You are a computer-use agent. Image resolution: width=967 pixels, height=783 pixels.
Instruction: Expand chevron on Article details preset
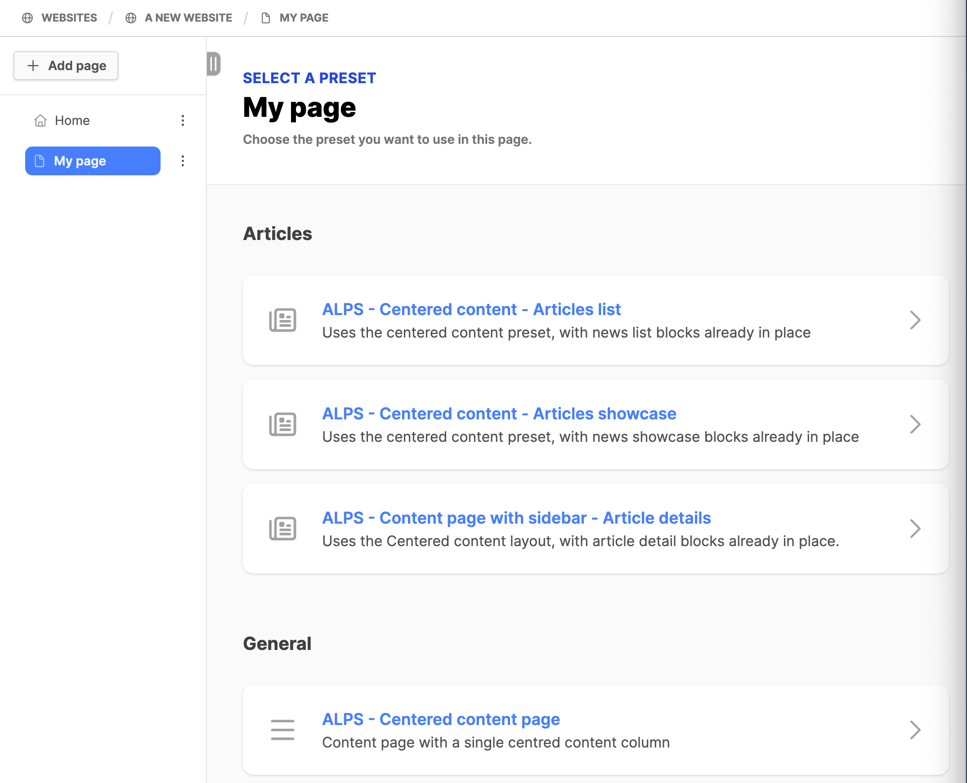915,529
